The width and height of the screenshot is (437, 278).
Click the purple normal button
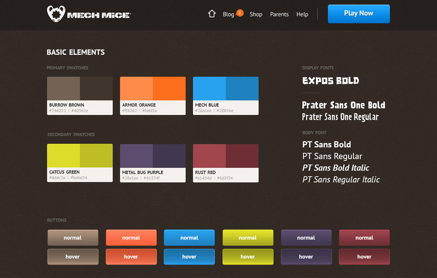tap(306, 237)
